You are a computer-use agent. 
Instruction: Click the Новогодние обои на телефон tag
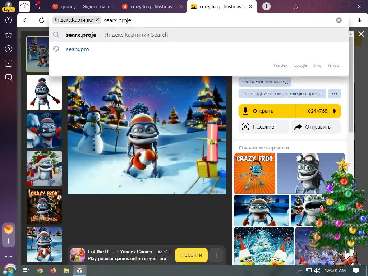coord(282,94)
